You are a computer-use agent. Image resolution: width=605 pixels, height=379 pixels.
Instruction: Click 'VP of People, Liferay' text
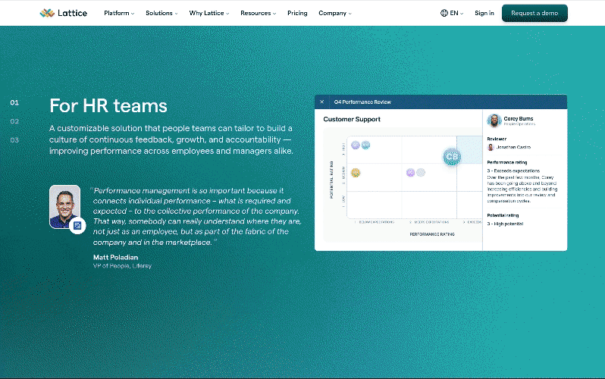pyautogui.click(x=122, y=266)
